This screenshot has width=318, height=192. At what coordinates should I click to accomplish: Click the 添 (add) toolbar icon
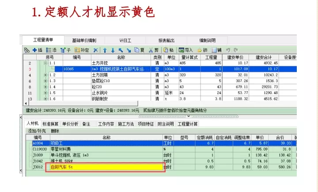click(x=51, y=50)
